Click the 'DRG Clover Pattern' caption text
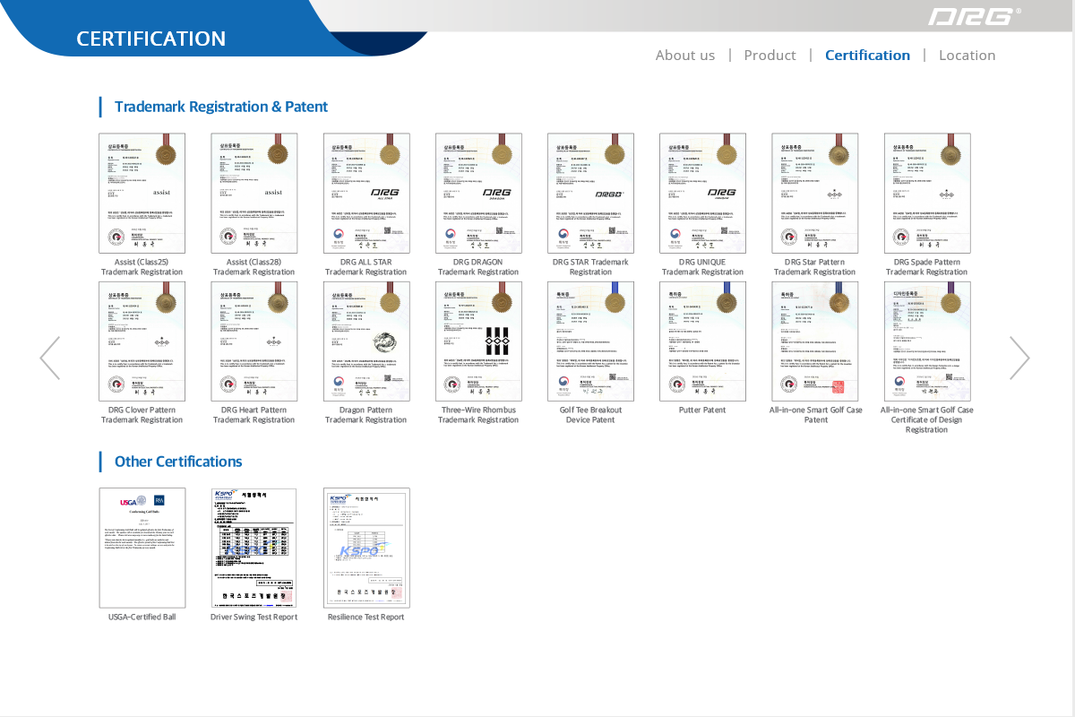The width and height of the screenshot is (1075, 717). [142, 410]
